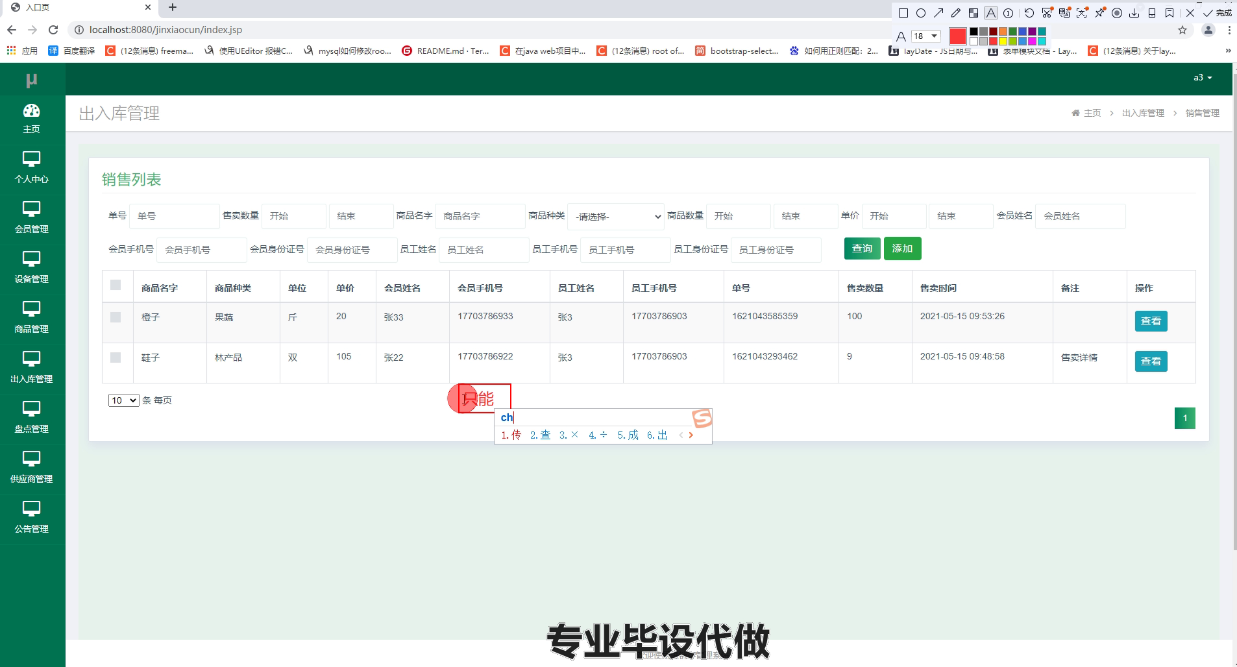Start screen recording from toolbar
This screenshot has height=667, width=1237.
click(1117, 13)
